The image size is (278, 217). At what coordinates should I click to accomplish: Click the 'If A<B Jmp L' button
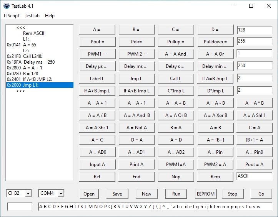136,91
